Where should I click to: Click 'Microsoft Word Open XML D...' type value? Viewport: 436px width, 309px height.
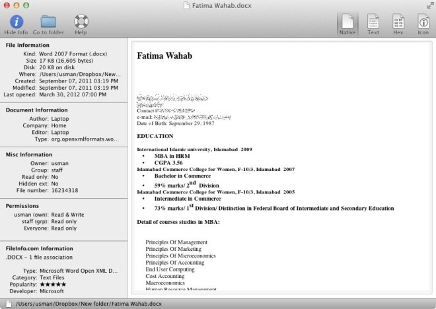pyautogui.click(x=79, y=271)
